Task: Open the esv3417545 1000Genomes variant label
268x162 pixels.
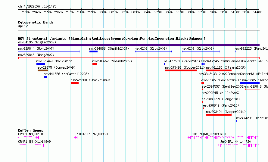Action: pos(234,61)
